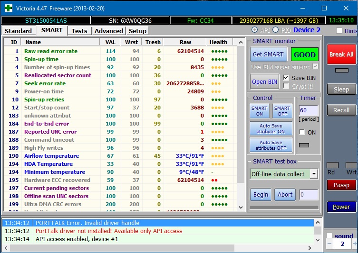The image size is (358, 253).
Task: Click the Timer period input field
Action: click(x=308, y=110)
